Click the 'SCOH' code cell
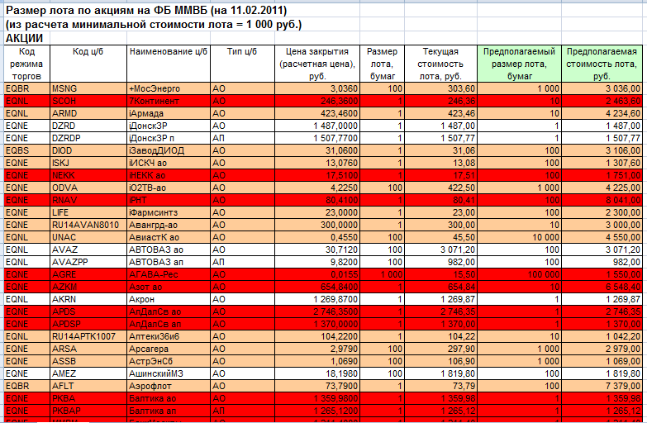The height and width of the screenshot is (423, 647). tap(88, 101)
